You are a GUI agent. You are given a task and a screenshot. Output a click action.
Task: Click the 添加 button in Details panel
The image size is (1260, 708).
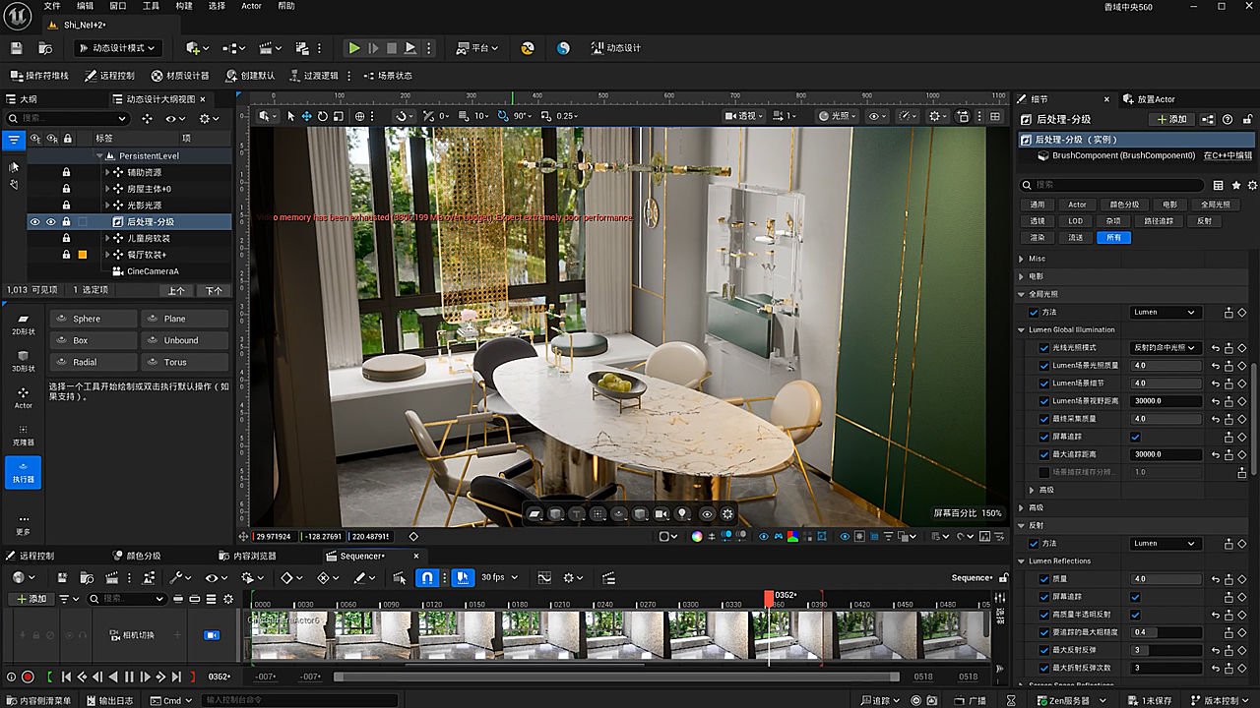tap(1170, 119)
